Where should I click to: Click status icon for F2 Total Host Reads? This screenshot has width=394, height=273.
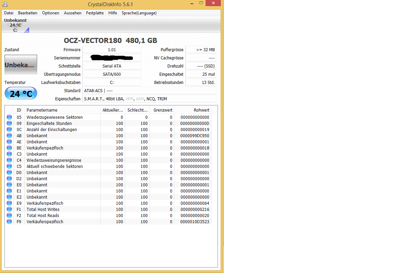(9, 215)
